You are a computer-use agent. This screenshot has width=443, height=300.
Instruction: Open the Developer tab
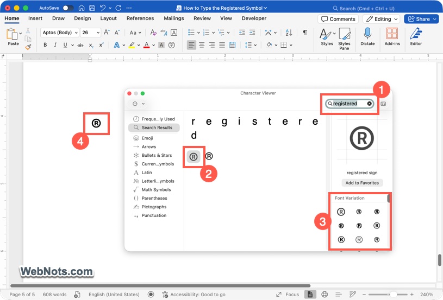pyautogui.click(x=254, y=18)
